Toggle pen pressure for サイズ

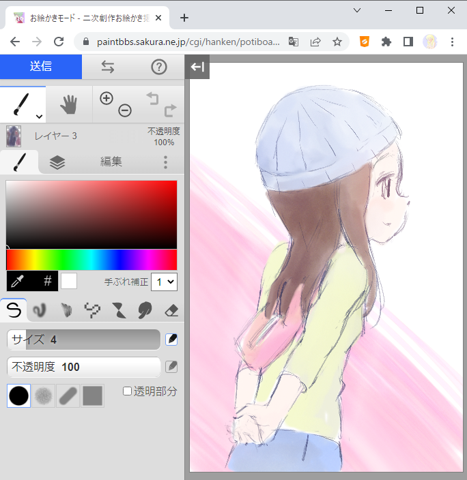(171, 340)
